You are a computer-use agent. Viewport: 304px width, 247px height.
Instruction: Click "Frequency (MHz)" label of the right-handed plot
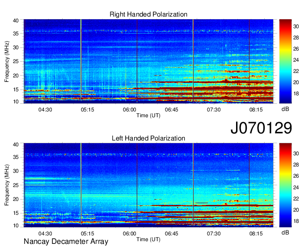coord(7,61)
